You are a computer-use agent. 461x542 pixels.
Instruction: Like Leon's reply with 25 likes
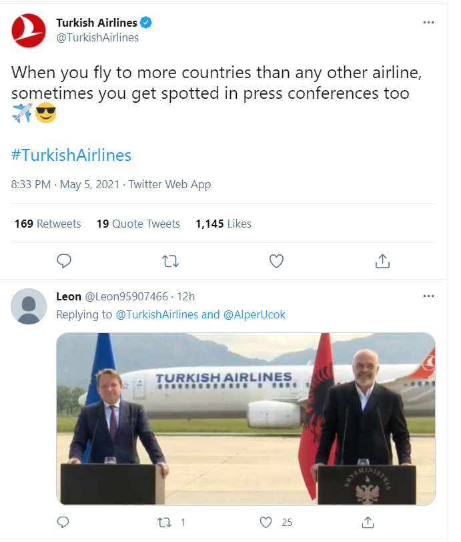266,522
